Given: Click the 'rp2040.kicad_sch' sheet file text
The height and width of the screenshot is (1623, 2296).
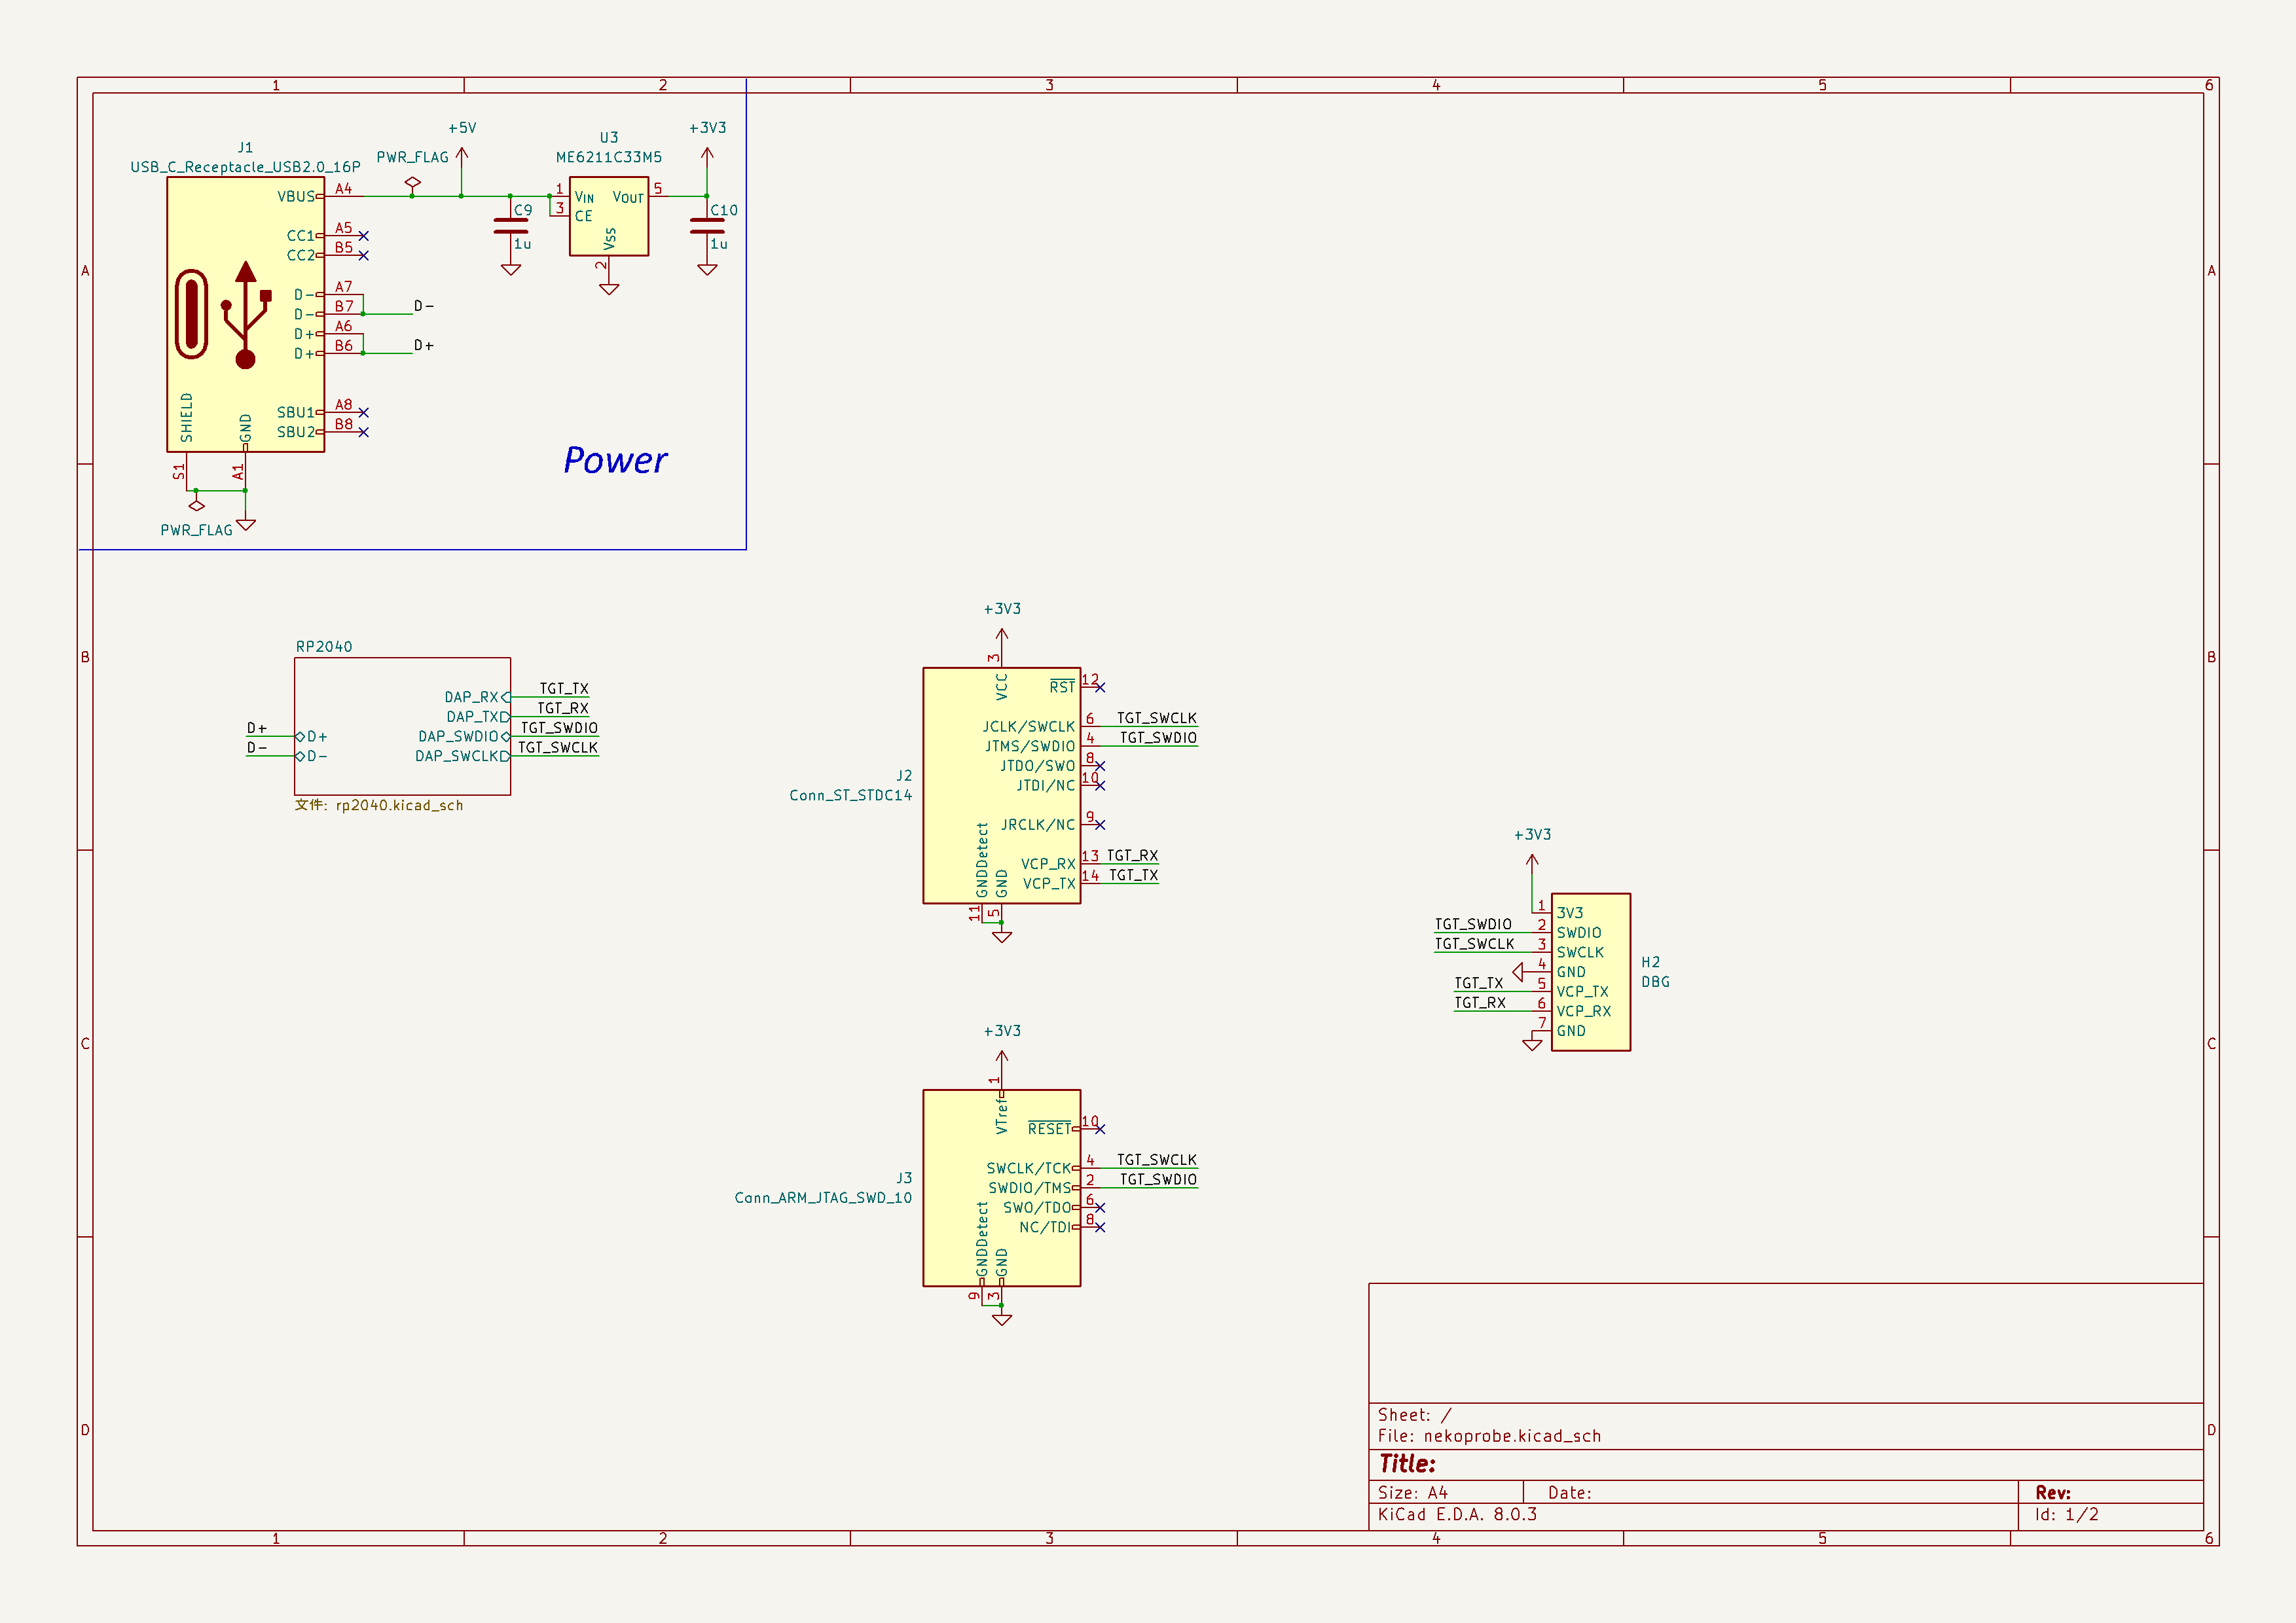Looking at the screenshot, I should 399,806.
